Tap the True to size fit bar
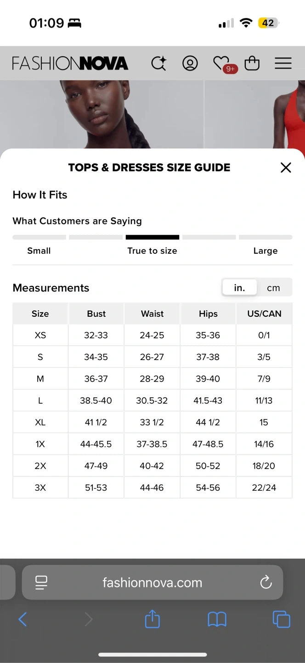Image resolution: width=305 pixels, height=663 pixels. click(x=152, y=238)
